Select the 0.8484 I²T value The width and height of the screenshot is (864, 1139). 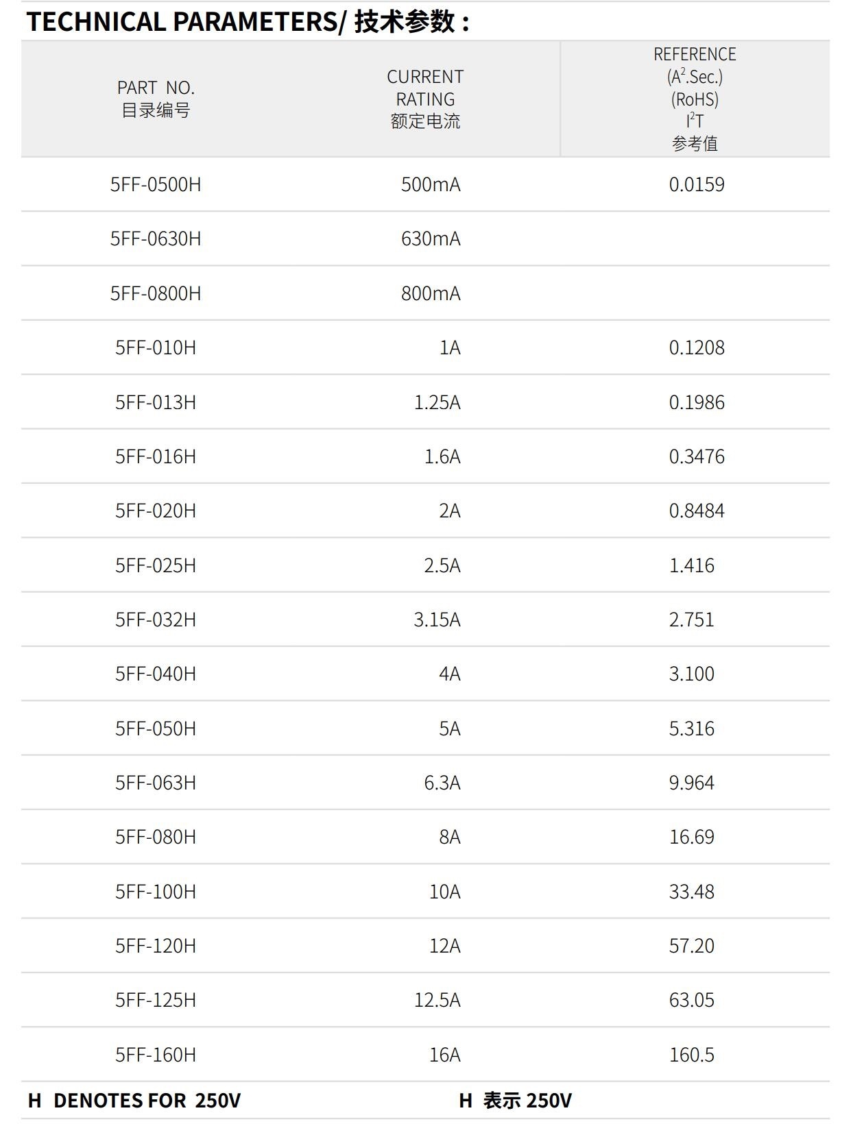[x=697, y=511]
